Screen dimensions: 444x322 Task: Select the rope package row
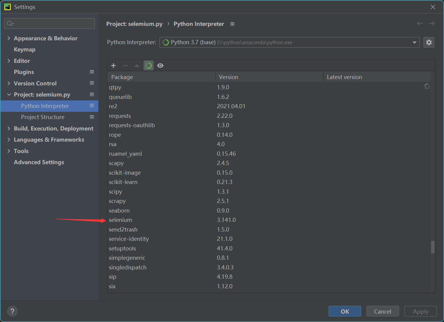point(269,135)
